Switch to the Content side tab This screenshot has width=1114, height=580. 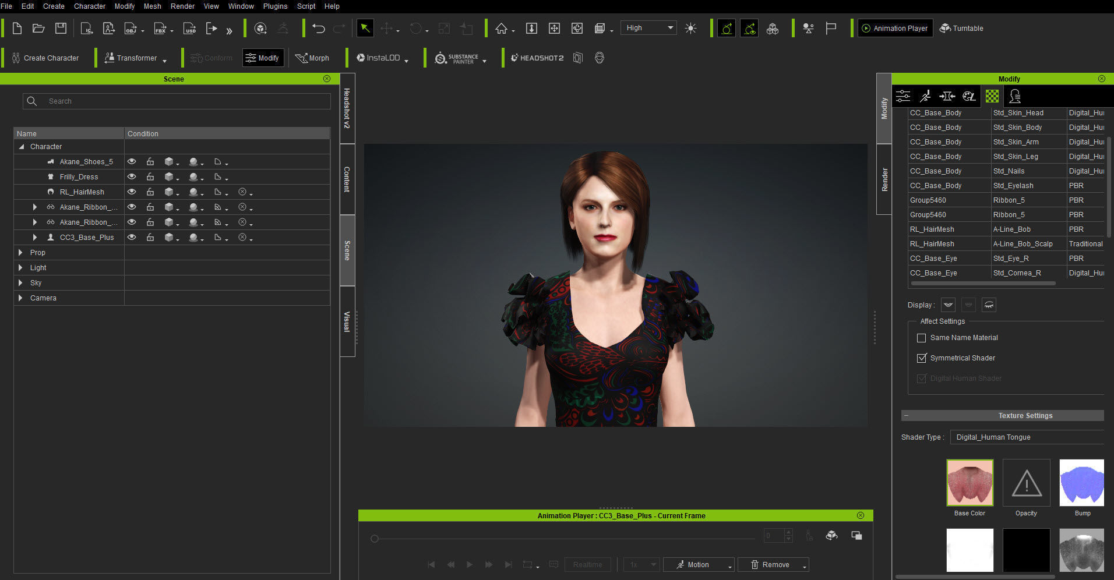coord(347,179)
